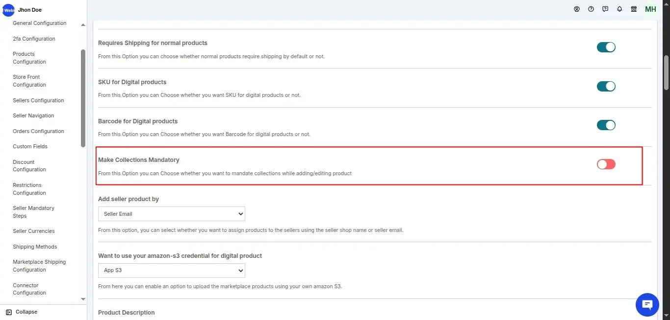The width and height of the screenshot is (670, 320).
Task: Click the sidebar vertical scrollbar thumb
Action: pos(83,98)
